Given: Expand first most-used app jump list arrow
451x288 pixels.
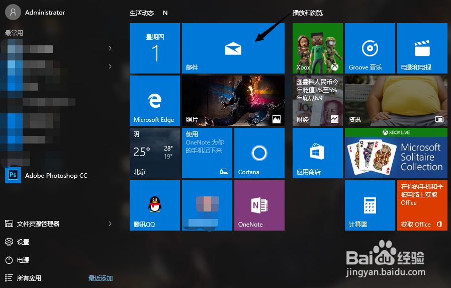Looking at the screenshot, I should [x=110, y=48].
